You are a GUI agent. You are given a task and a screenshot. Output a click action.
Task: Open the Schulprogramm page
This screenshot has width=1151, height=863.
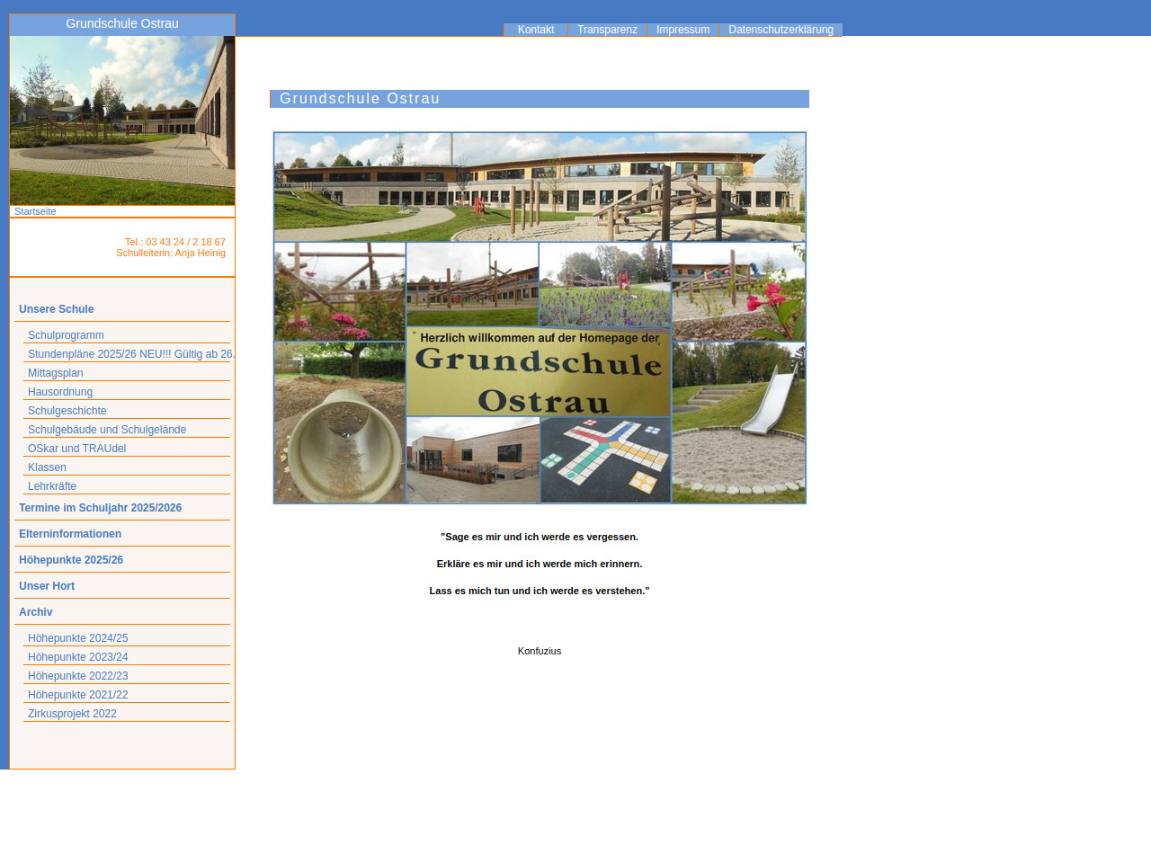click(x=66, y=335)
